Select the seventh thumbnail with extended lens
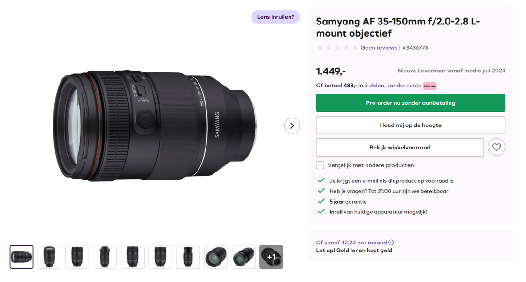Viewport: 526px width, 282px height. tap(188, 257)
